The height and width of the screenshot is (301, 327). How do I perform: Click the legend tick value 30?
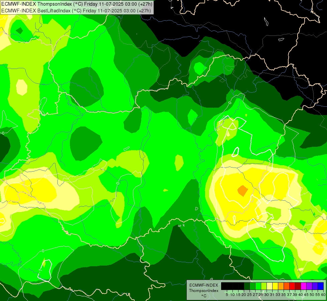point(267,295)
